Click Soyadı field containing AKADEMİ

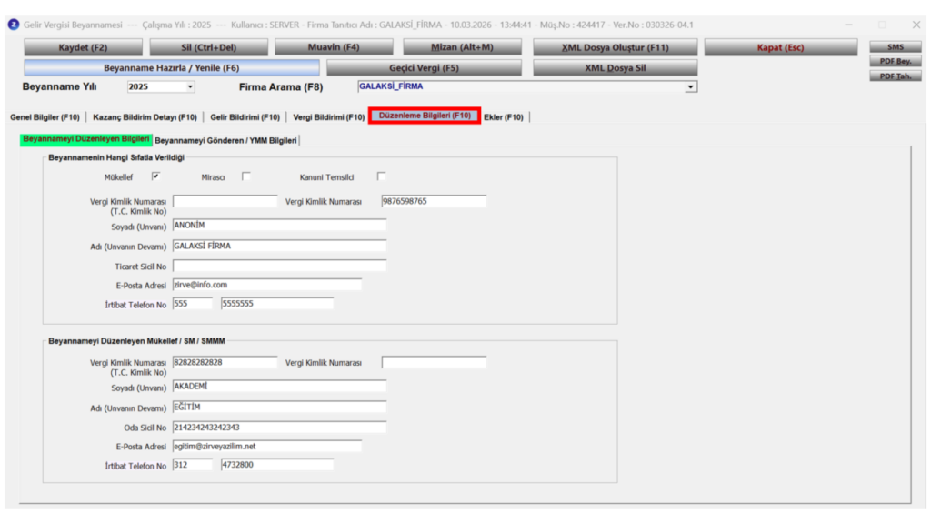tap(280, 386)
